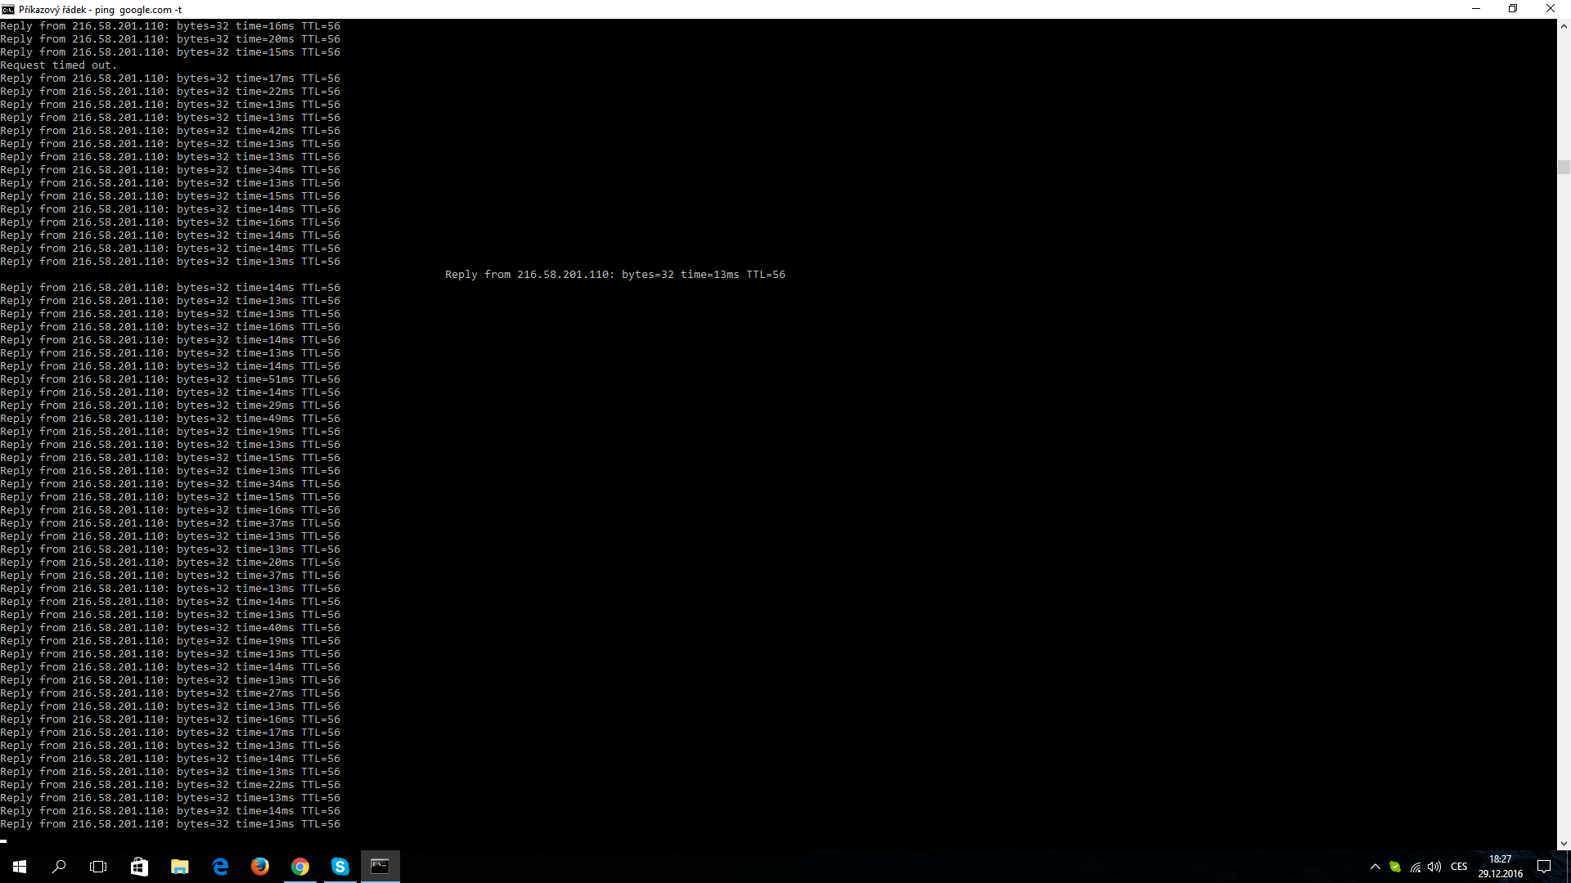Switch to Google Chrome in the taskbar
The height and width of the screenshot is (883, 1571).
click(x=300, y=867)
